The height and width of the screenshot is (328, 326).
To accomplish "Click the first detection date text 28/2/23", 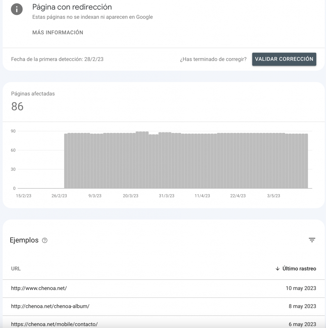I will click(x=94, y=59).
